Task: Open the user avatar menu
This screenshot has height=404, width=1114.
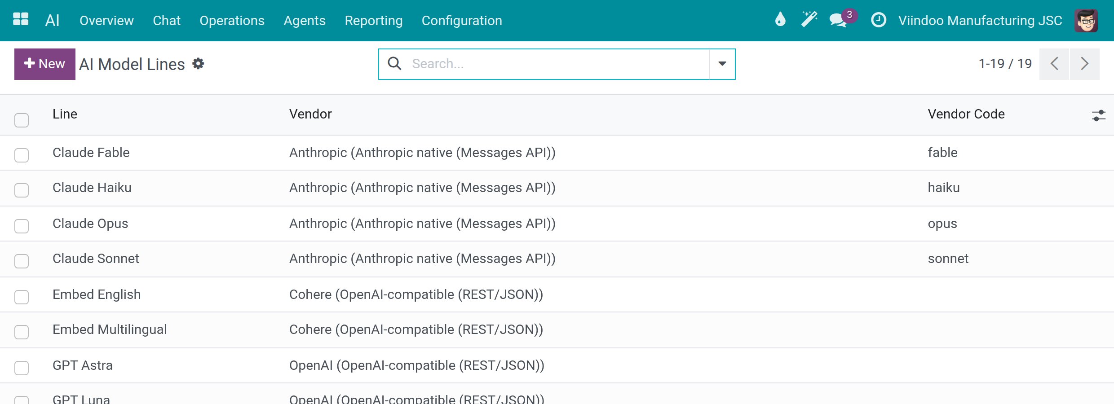Action: point(1086,21)
